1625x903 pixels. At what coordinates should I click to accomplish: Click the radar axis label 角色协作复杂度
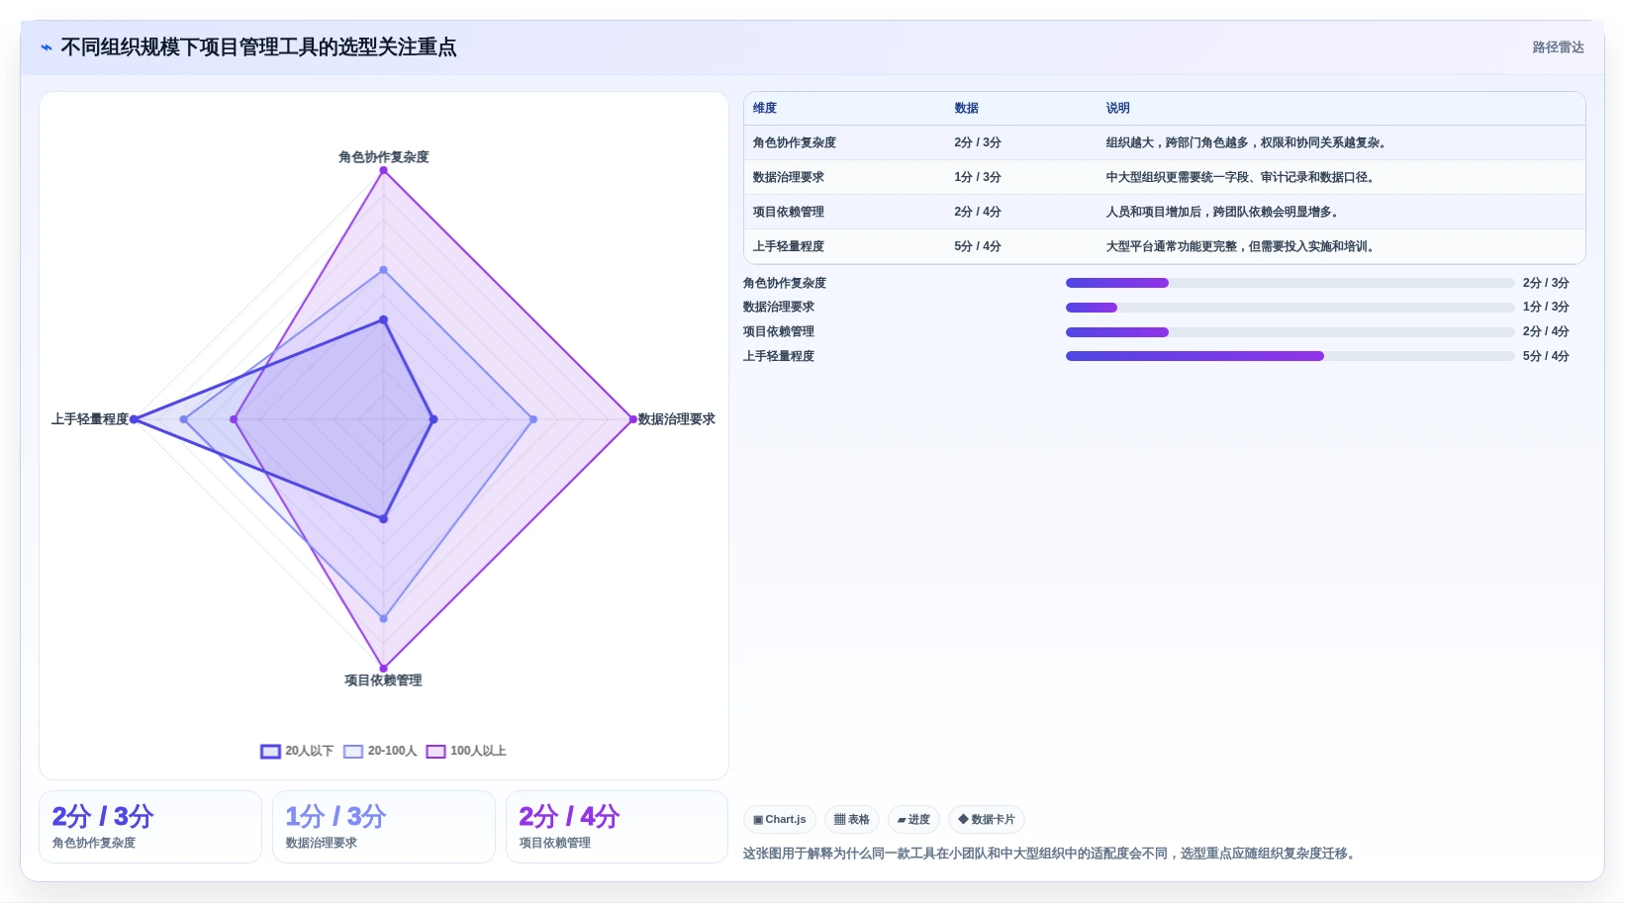coord(384,156)
